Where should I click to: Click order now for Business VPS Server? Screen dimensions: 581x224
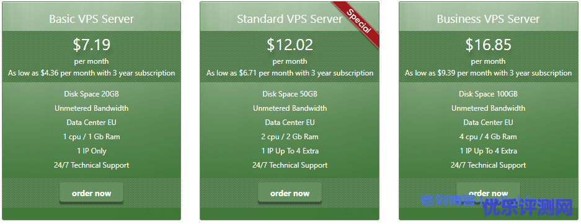click(488, 193)
